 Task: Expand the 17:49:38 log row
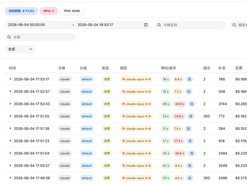point(10,178)
